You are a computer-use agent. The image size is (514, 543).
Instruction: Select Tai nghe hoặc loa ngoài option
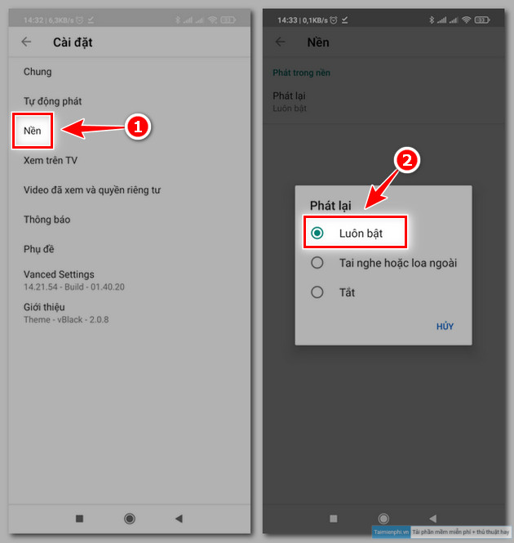[x=383, y=263]
